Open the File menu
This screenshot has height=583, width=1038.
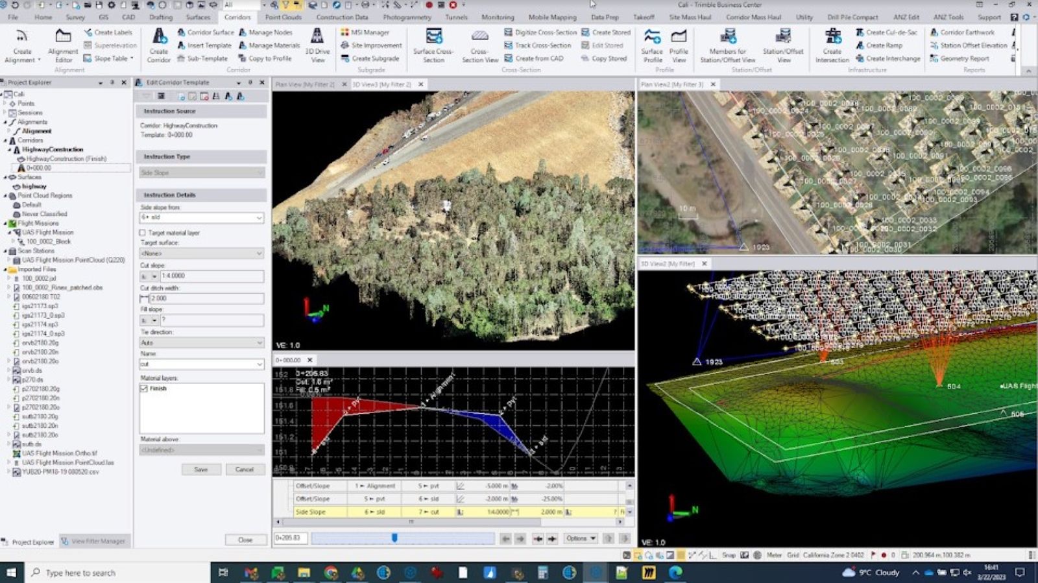(13, 17)
